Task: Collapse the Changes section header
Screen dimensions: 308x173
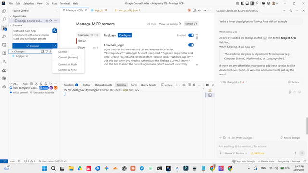Action: pyautogui.click(x=11, y=25)
